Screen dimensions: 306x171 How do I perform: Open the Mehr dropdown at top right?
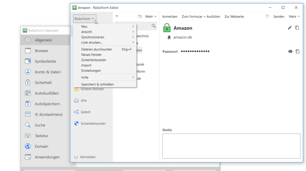[294, 17]
